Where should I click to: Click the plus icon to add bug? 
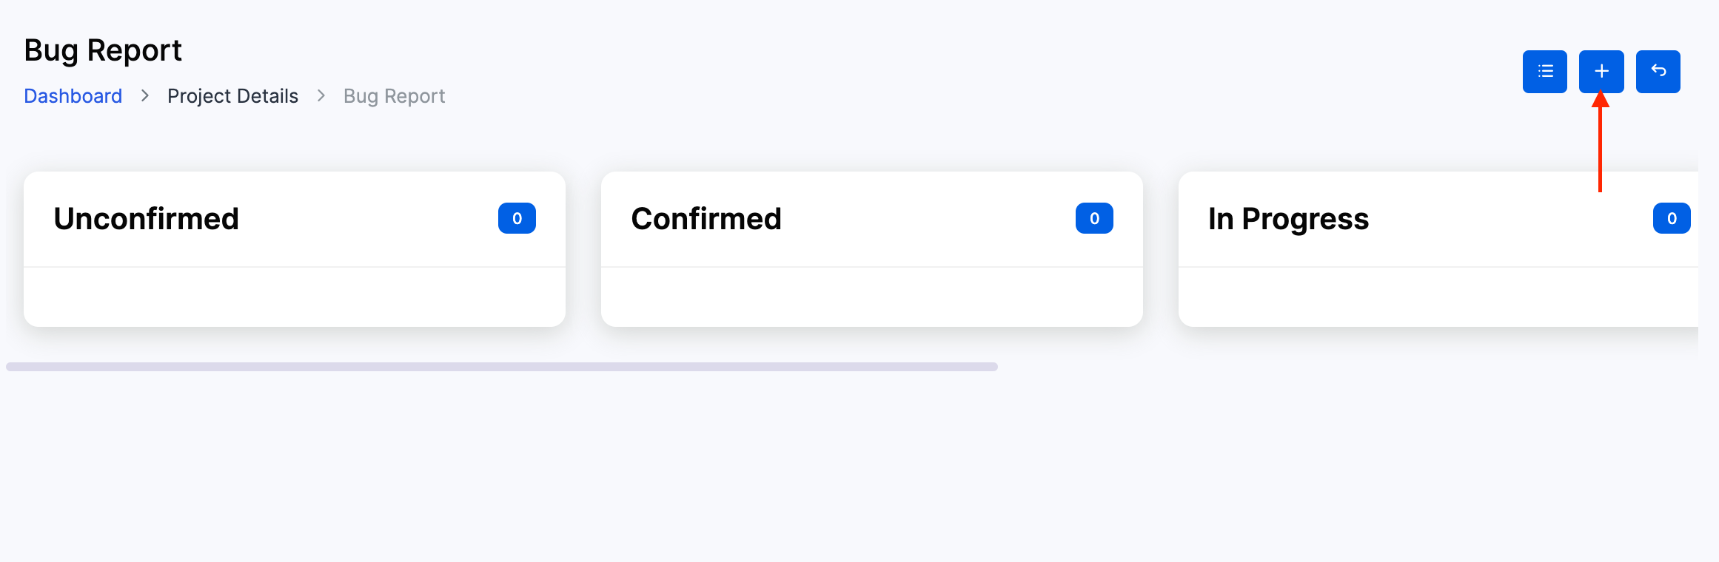1601,72
